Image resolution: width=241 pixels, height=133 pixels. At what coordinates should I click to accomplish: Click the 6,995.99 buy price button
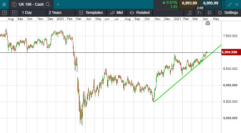coord(211,3)
